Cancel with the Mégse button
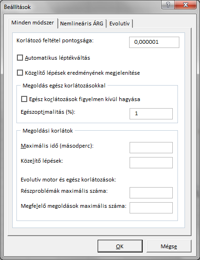The image size is (200, 260). point(169,246)
